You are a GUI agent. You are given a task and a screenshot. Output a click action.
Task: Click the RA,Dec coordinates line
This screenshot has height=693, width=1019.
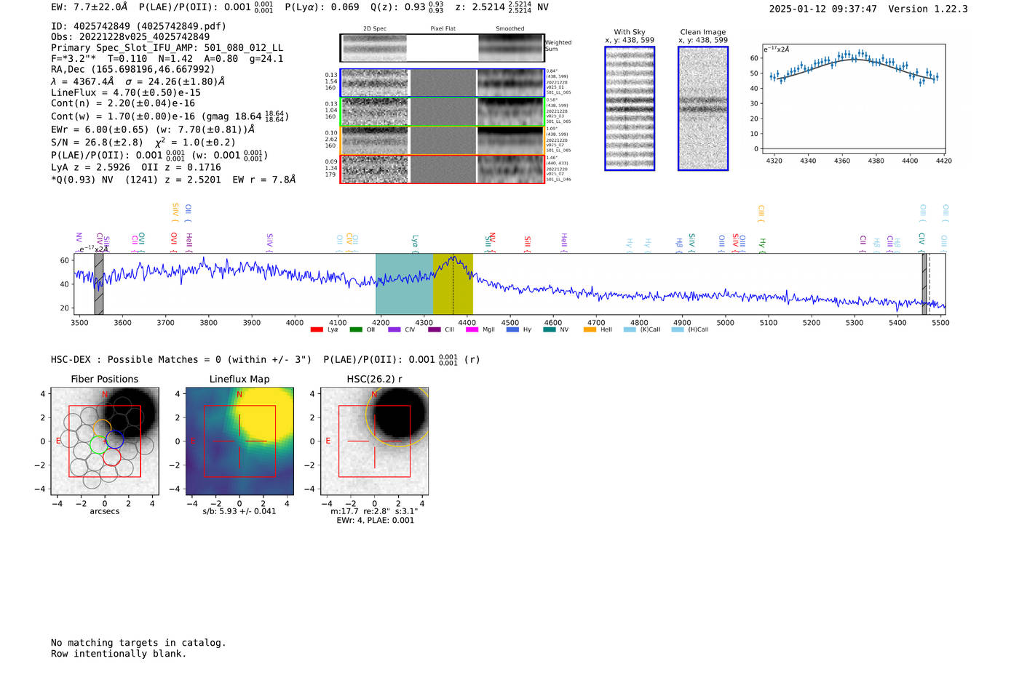point(132,70)
